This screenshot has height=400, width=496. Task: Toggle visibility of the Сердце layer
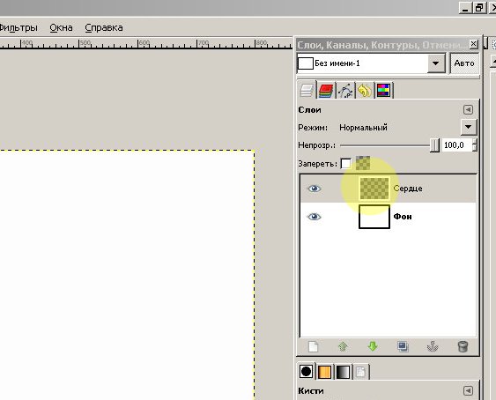point(315,189)
